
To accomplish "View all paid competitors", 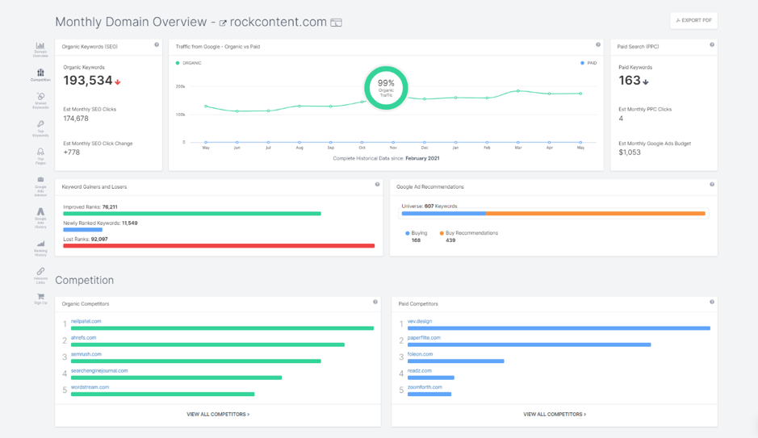I will (x=555, y=415).
